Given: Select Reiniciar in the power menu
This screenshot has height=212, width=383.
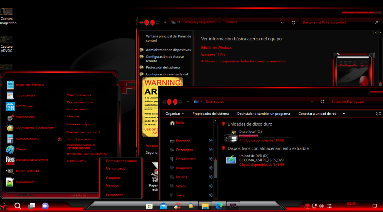Looking at the screenshot, I should (x=113, y=186).
